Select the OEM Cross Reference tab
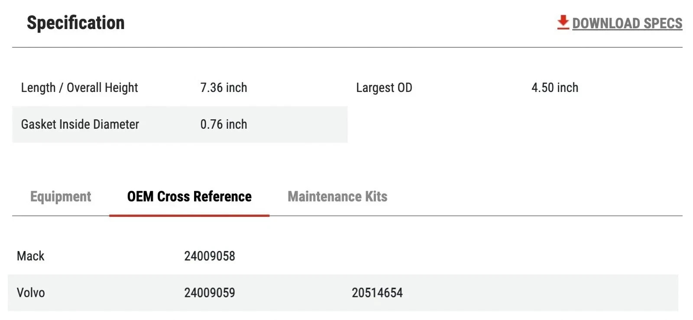The width and height of the screenshot is (693, 320). tap(189, 196)
